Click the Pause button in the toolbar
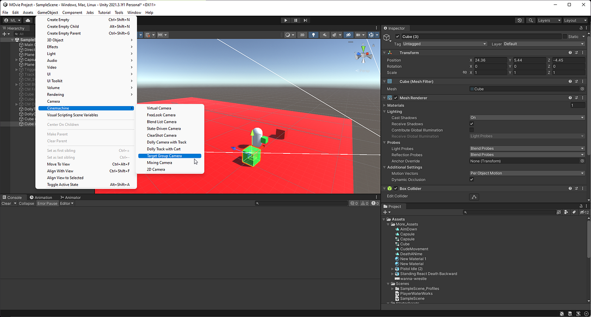591x317 pixels. click(295, 20)
